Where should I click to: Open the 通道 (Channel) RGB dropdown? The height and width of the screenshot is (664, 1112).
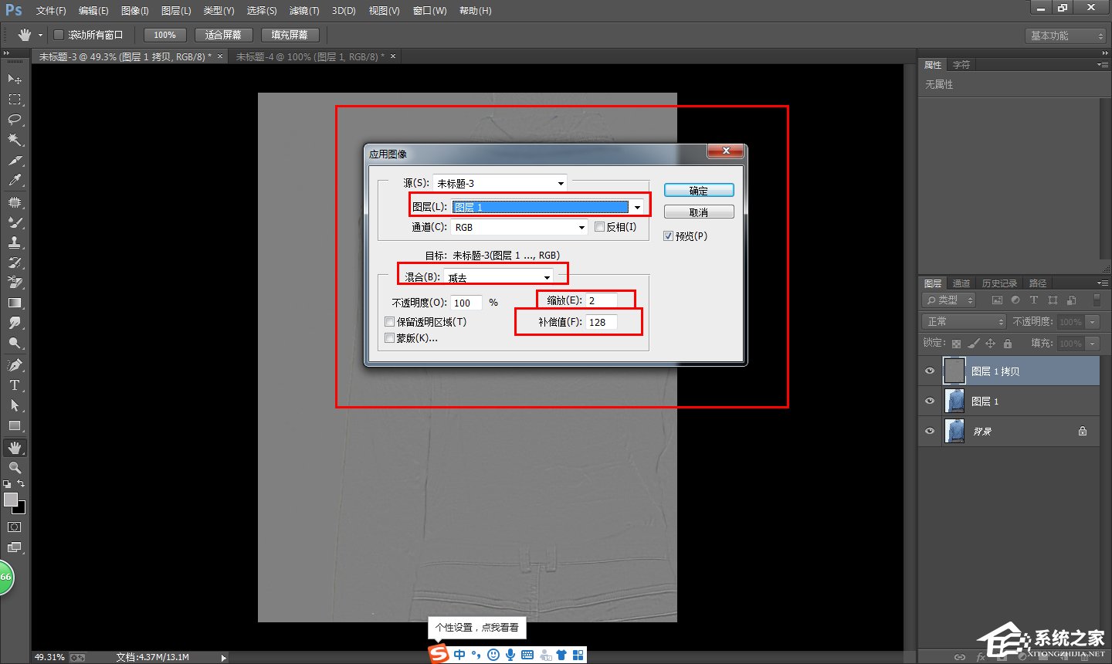click(581, 227)
